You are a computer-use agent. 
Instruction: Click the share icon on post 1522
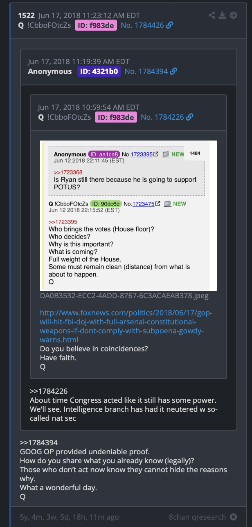tap(212, 16)
